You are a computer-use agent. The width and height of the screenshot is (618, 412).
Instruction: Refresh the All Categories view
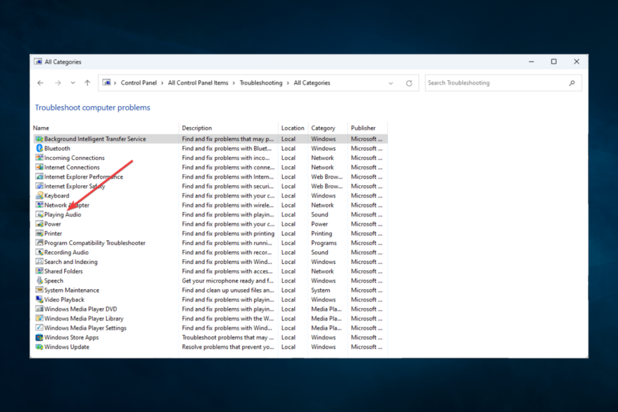point(409,83)
